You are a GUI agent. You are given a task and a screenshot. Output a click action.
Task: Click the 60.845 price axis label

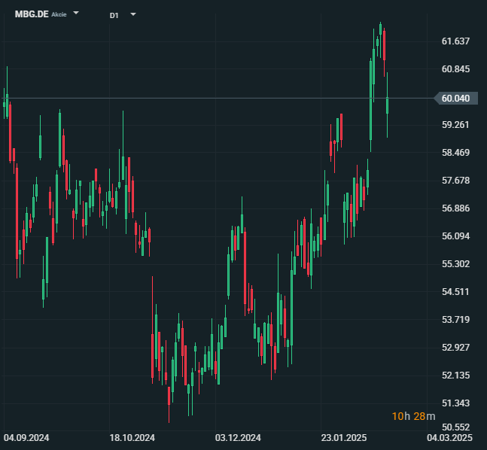point(455,69)
